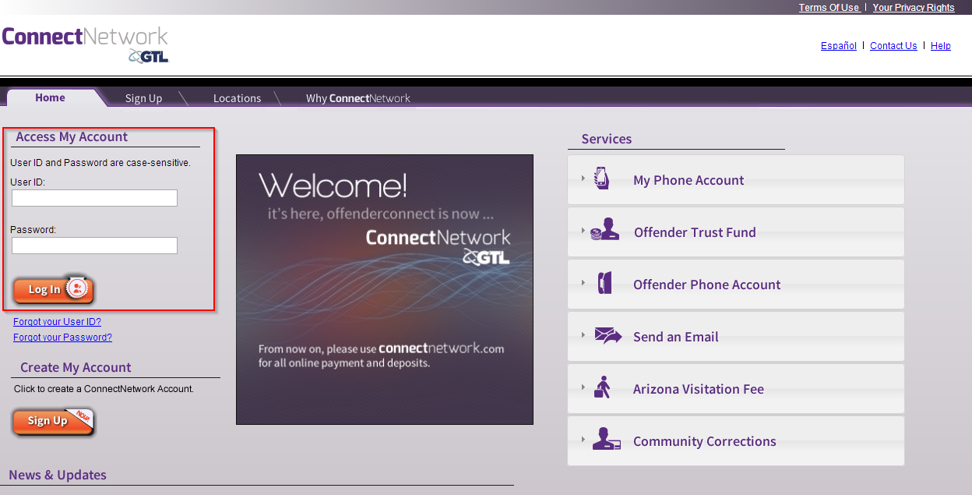972x495 pixels.
Task: Click the Create My Account heading
Action: [x=76, y=367]
